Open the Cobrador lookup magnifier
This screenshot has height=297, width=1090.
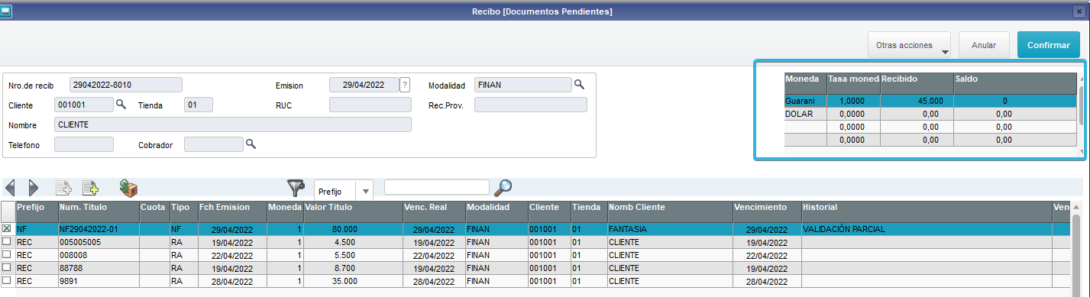pyautogui.click(x=250, y=144)
